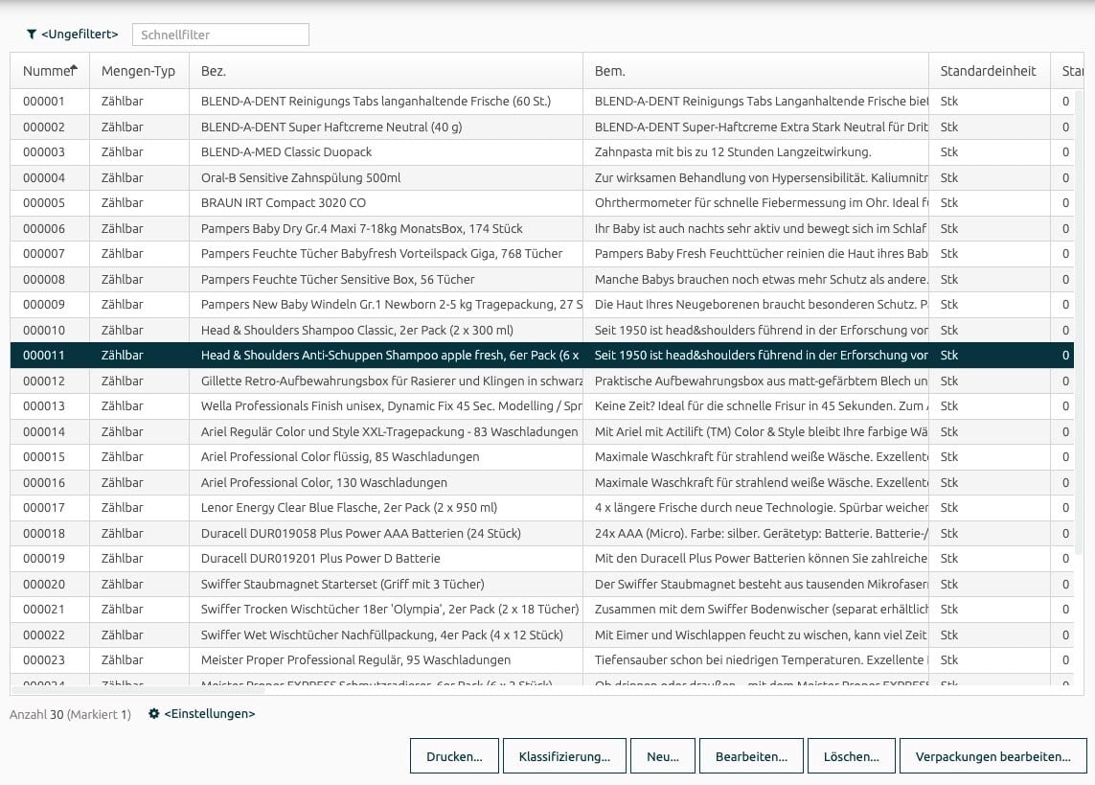Select Head & Shoulders Shampoo Classic row

point(542,331)
